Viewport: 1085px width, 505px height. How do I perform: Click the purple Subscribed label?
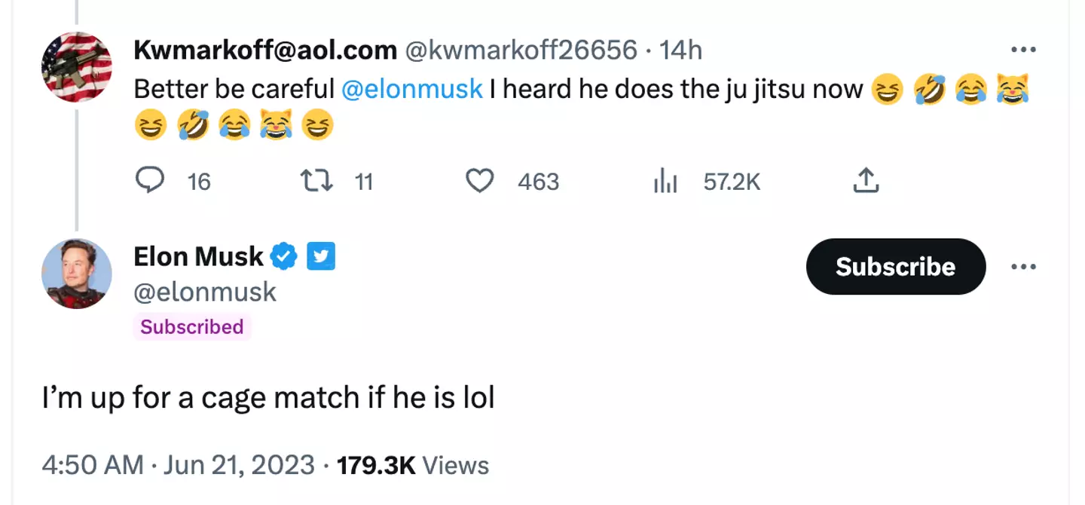[x=192, y=327]
